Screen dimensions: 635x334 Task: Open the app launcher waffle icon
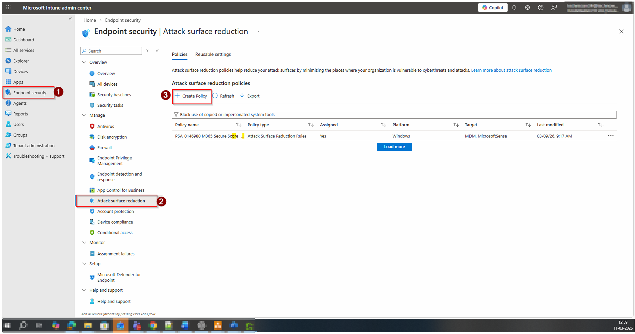pos(8,7)
